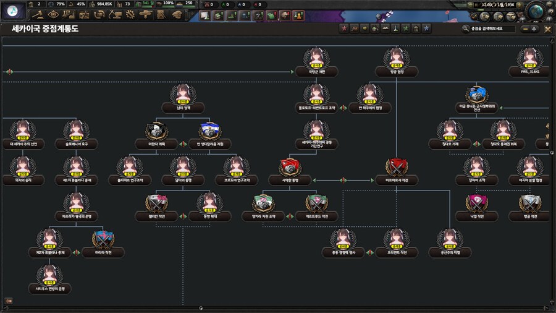Open the Decisions gavel icon in top bar

point(38,14)
